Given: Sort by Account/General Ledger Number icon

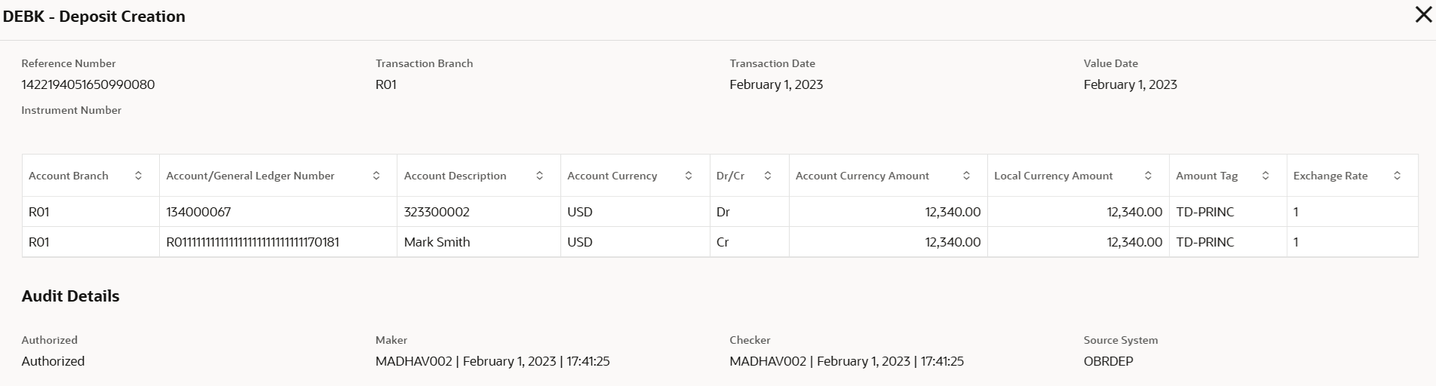Looking at the screenshot, I should coord(376,176).
